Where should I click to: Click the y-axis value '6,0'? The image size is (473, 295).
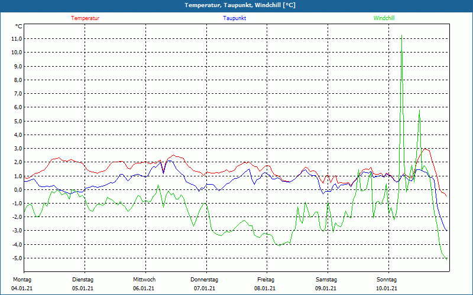click(x=17, y=107)
